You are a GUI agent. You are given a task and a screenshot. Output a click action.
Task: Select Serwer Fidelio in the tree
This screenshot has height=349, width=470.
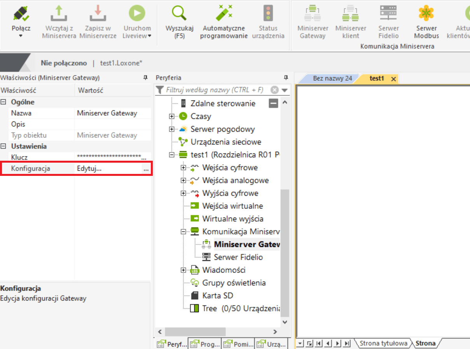point(238,257)
